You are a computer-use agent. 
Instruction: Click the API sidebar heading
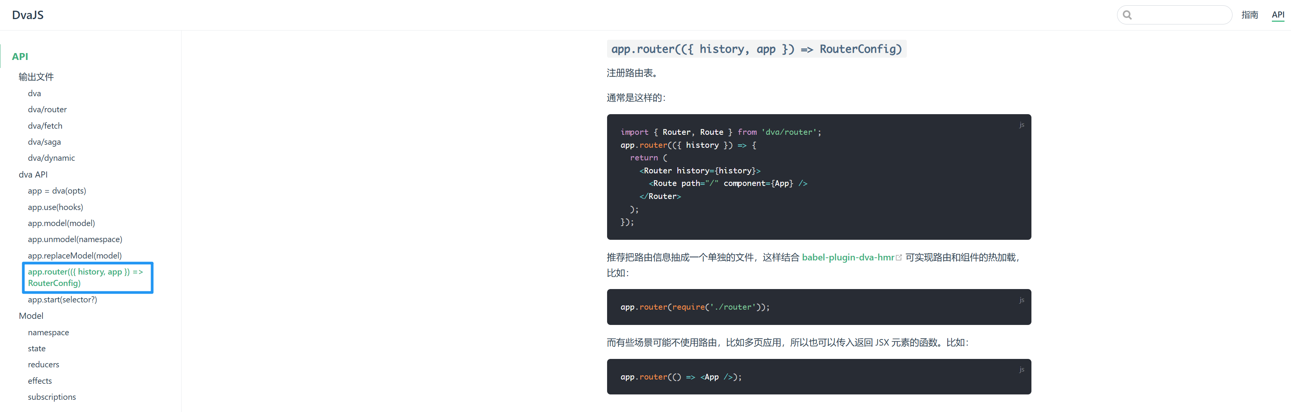pyautogui.click(x=20, y=57)
